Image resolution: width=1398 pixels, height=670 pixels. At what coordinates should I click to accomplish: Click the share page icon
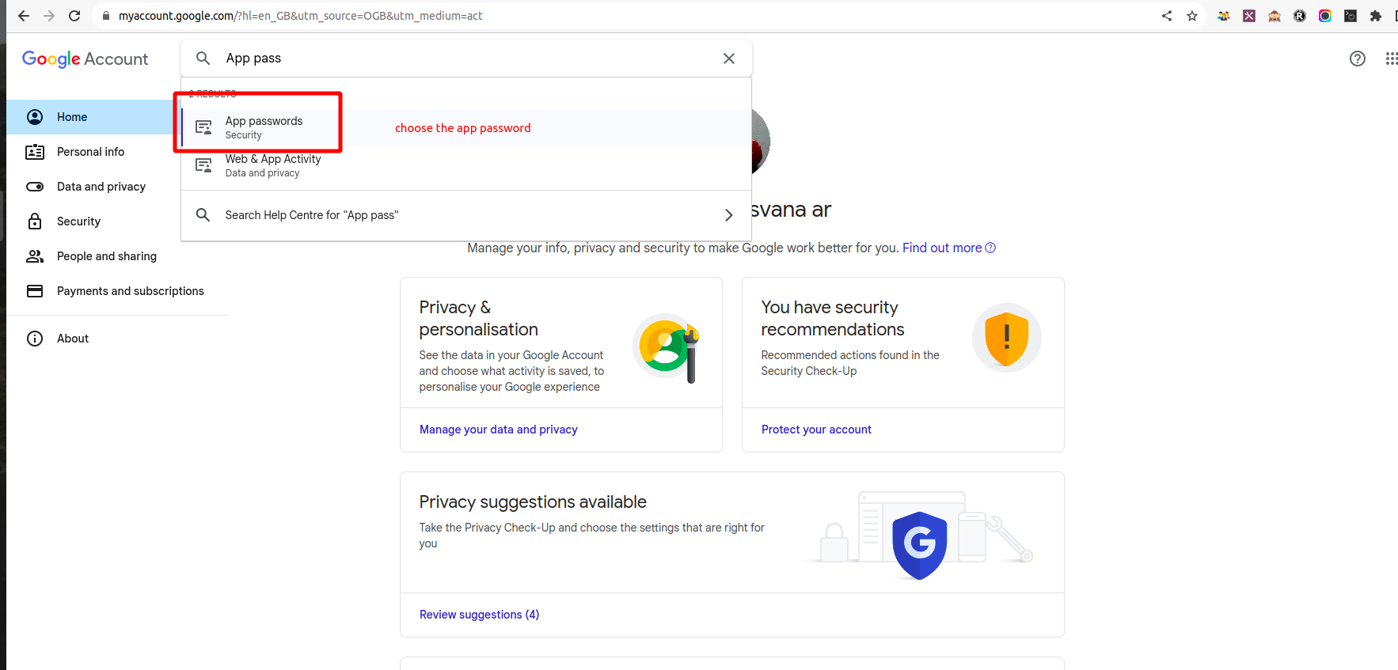[x=1167, y=16]
